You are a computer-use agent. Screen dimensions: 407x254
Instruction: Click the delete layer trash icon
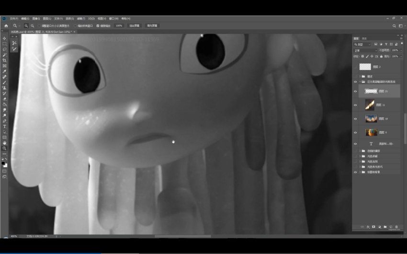396,227
